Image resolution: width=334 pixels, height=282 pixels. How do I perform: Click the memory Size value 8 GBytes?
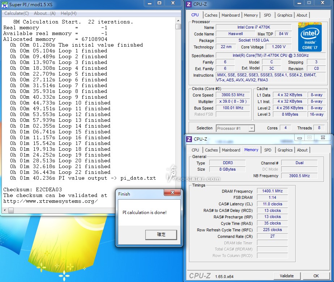click(228, 169)
